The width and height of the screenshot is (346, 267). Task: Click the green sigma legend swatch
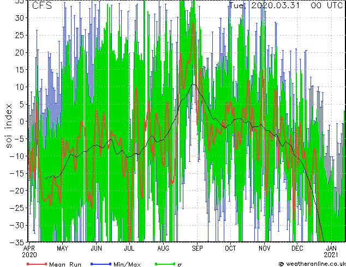(x=165, y=264)
